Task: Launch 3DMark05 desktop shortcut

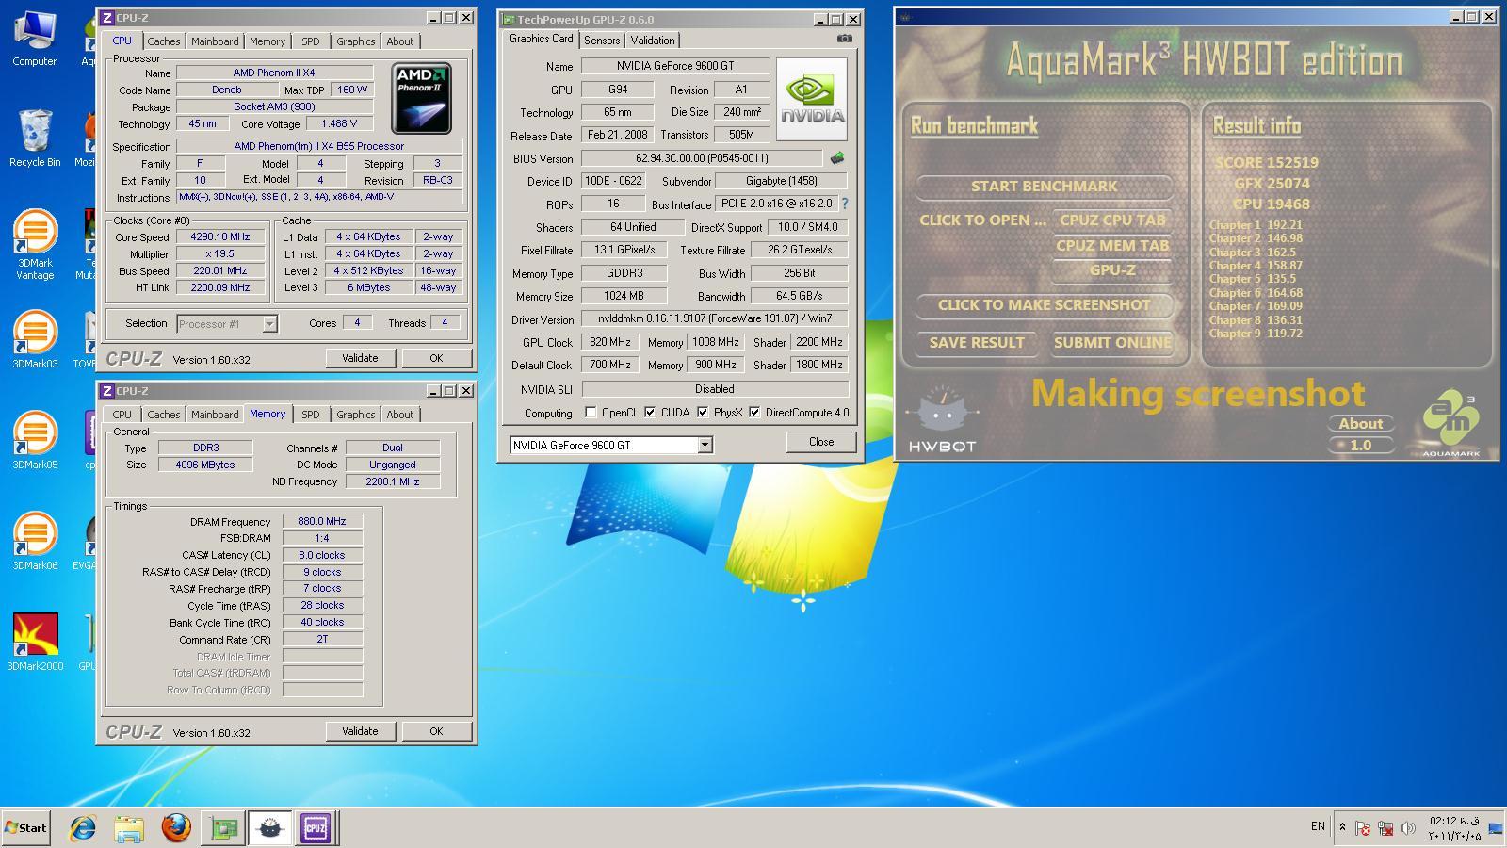Action: tap(35, 440)
